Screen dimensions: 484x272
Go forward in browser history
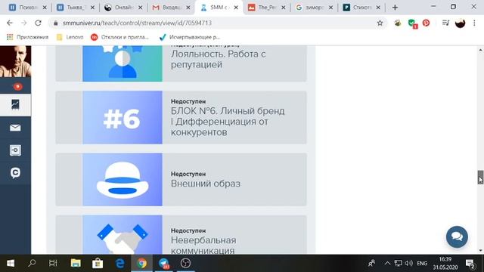coord(23,23)
